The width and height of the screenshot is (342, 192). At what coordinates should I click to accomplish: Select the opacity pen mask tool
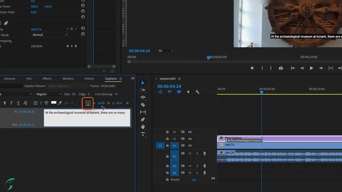tap(6, 23)
